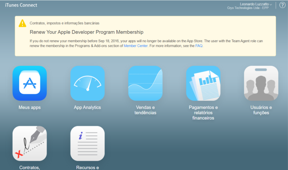This screenshot has height=170, width=288.
Task: Click Cryo Technologies Ltda - EPP team name
Action: (250, 8)
